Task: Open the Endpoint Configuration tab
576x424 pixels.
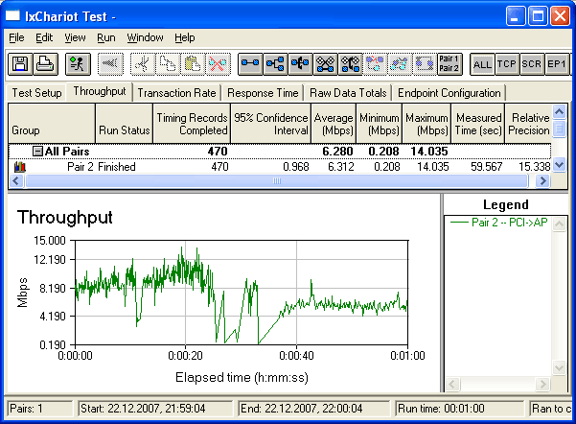Action: click(449, 93)
